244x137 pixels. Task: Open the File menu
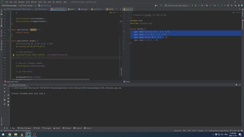[7, 2]
